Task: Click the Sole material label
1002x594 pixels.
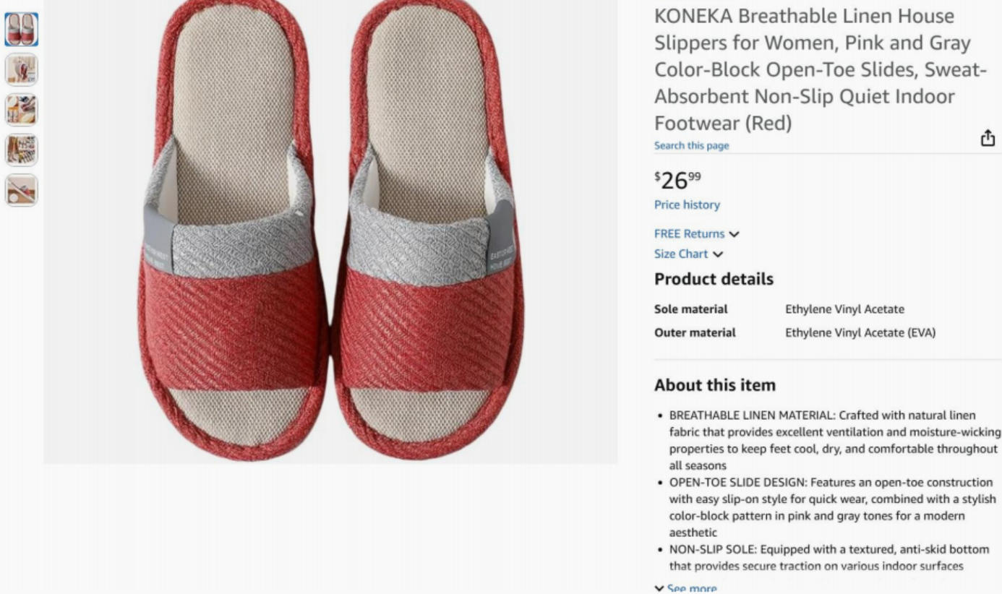Action: pos(690,309)
